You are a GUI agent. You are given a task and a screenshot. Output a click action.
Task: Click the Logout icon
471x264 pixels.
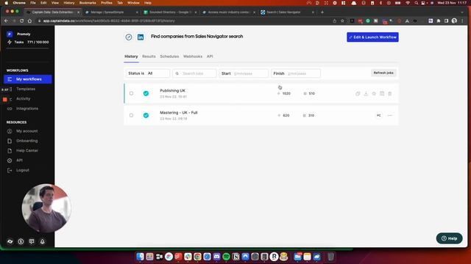tap(10, 170)
